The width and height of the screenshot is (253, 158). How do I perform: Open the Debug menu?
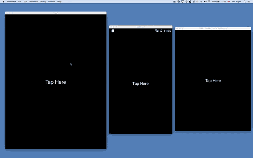[43, 1]
